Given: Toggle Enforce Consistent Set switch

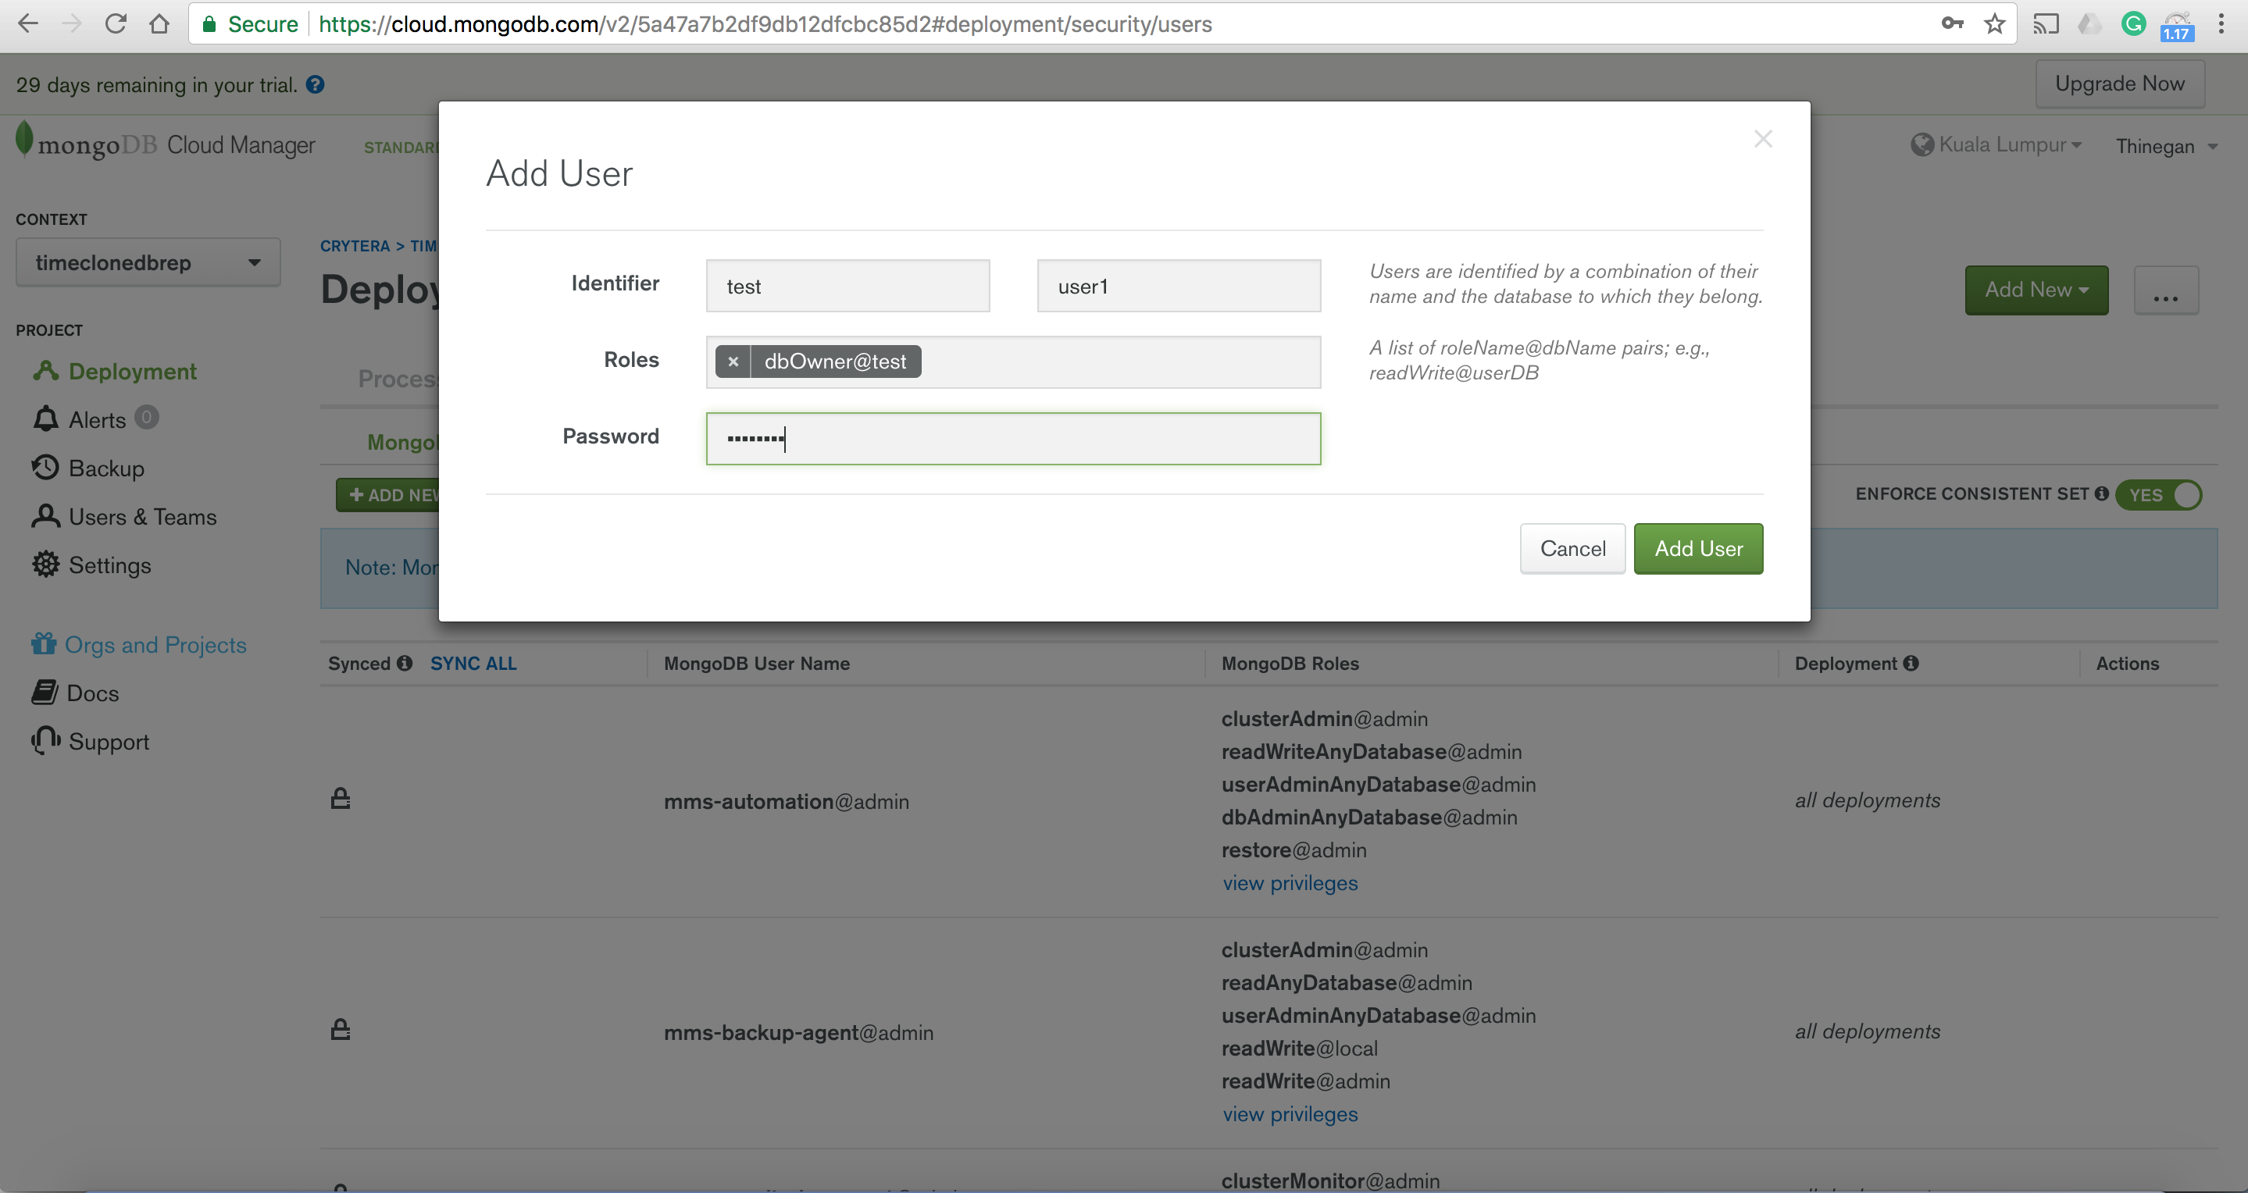Looking at the screenshot, I should 2158,494.
